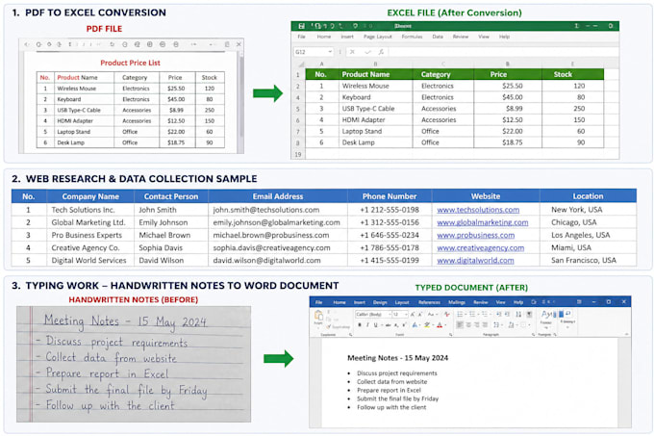Switch to the References tab in Word
654x436 pixels.
click(429, 302)
